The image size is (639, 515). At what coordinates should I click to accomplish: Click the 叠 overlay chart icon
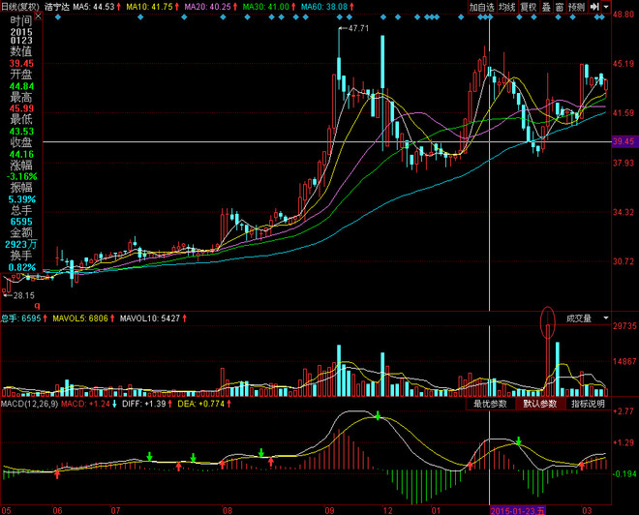coord(546,7)
